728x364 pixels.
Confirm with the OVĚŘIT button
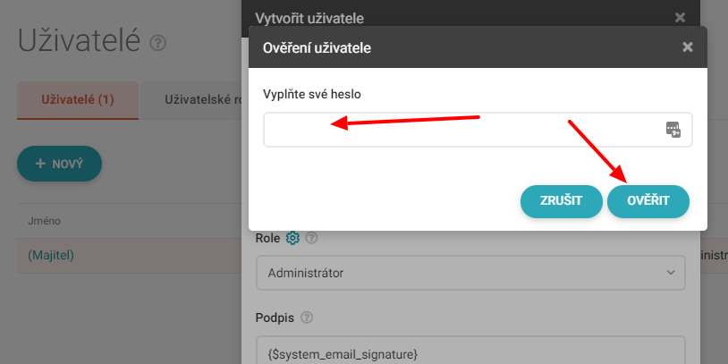pos(648,201)
